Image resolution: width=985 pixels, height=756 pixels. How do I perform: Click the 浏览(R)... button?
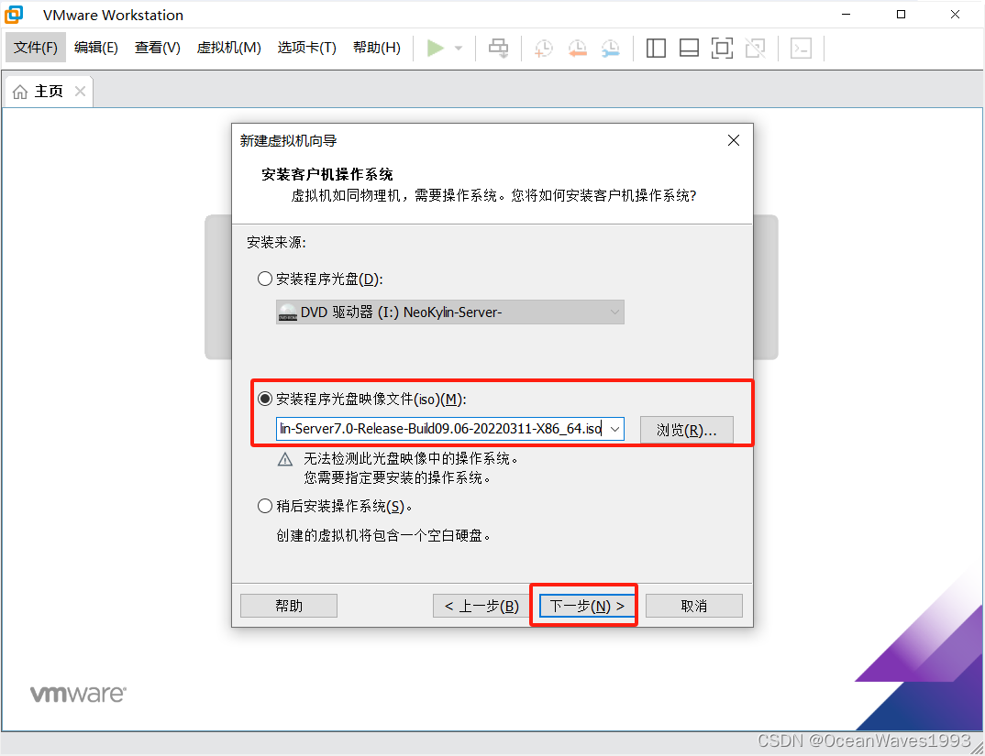pyautogui.click(x=687, y=430)
